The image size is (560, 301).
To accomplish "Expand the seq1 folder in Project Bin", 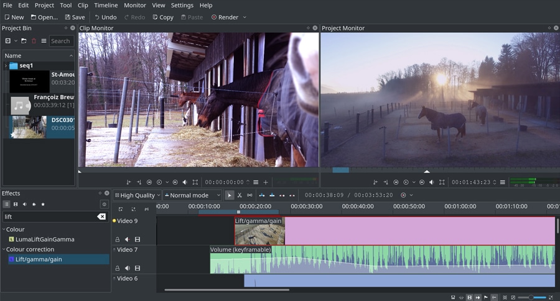I will (x=6, y=66).
